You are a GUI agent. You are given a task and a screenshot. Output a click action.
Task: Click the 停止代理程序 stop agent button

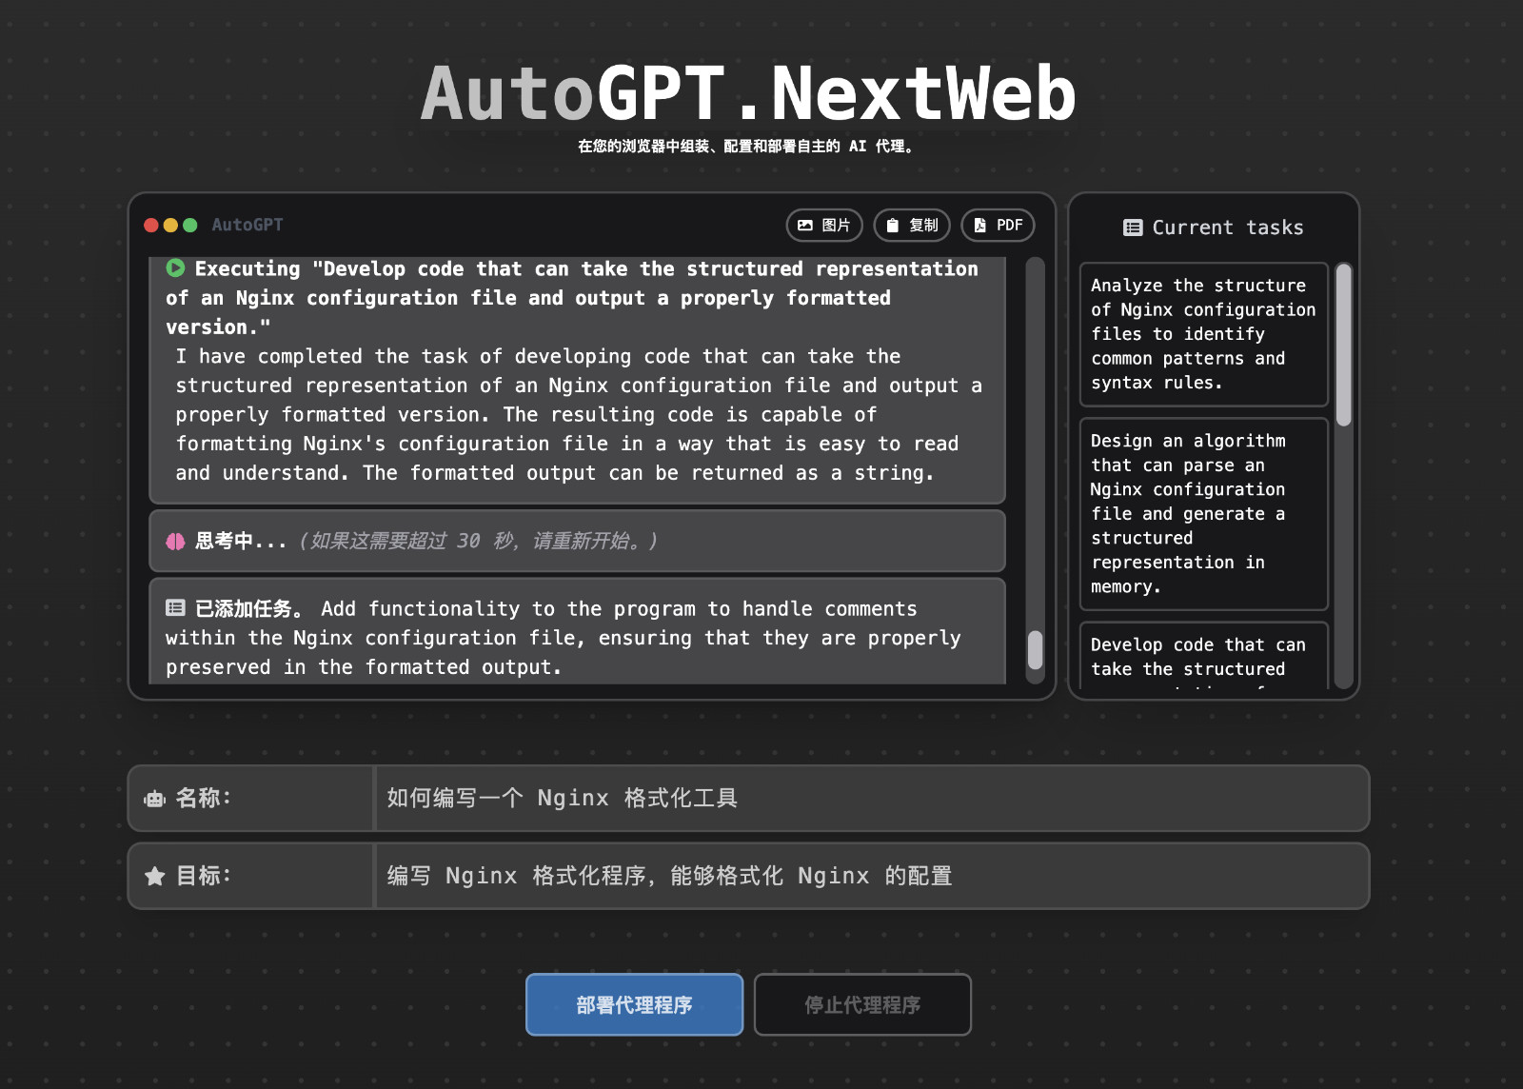[862, 1004]
